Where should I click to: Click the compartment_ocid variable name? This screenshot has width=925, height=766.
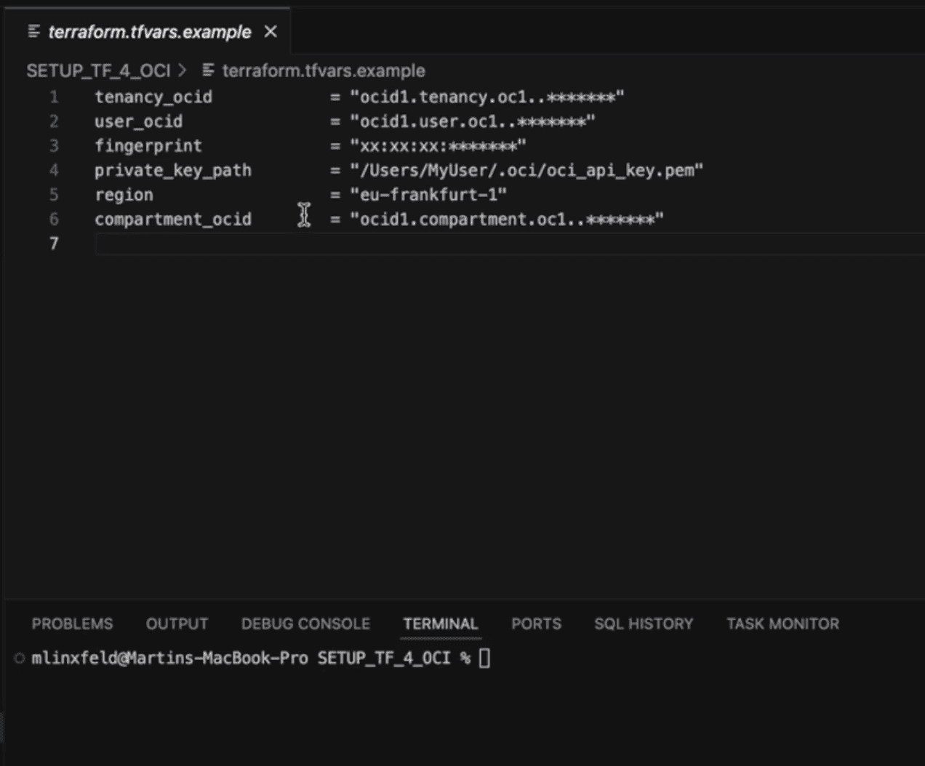(173, 219)
